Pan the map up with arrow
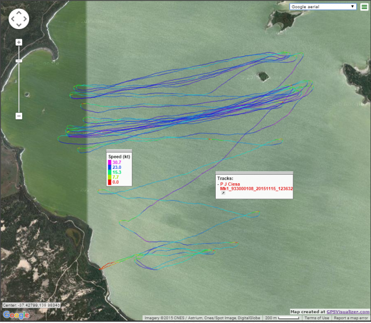 pos(19,13)
